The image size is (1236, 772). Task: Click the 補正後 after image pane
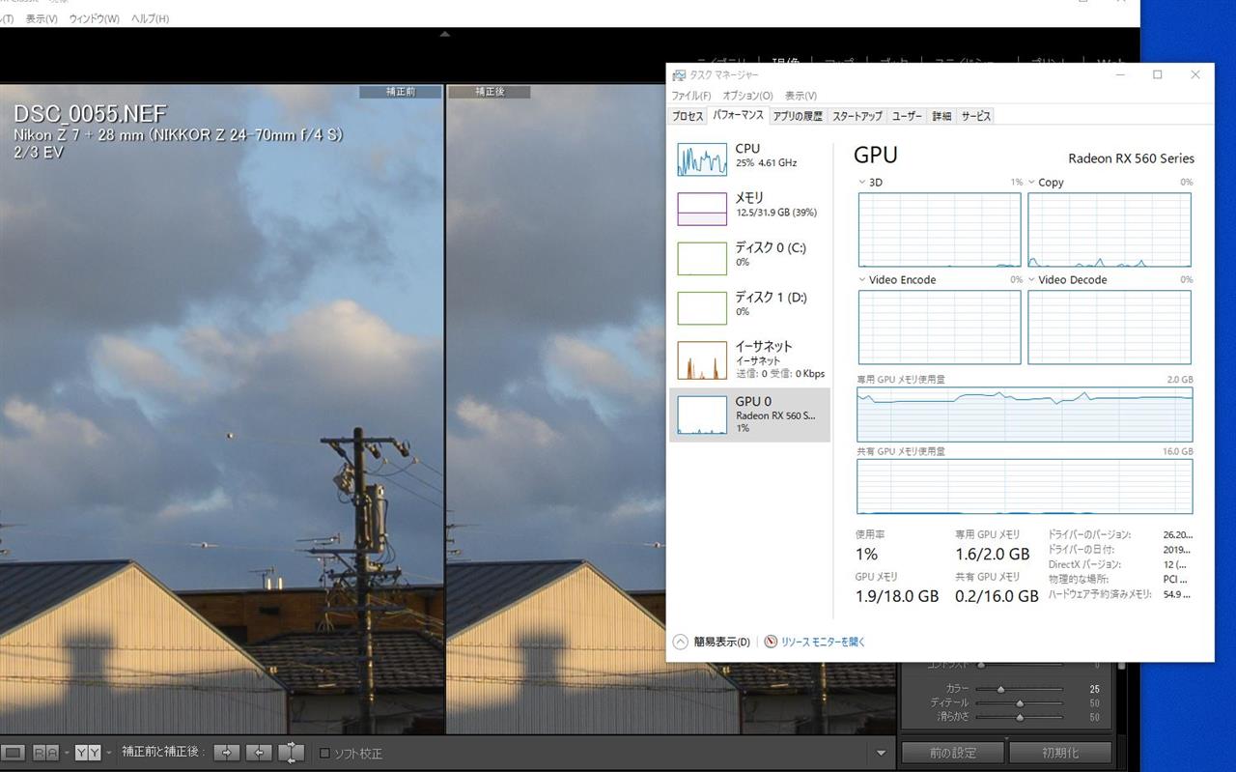click(x=555, y=411)
